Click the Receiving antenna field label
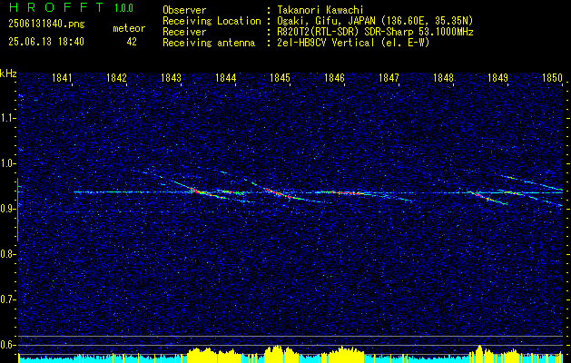 [209, 43]
